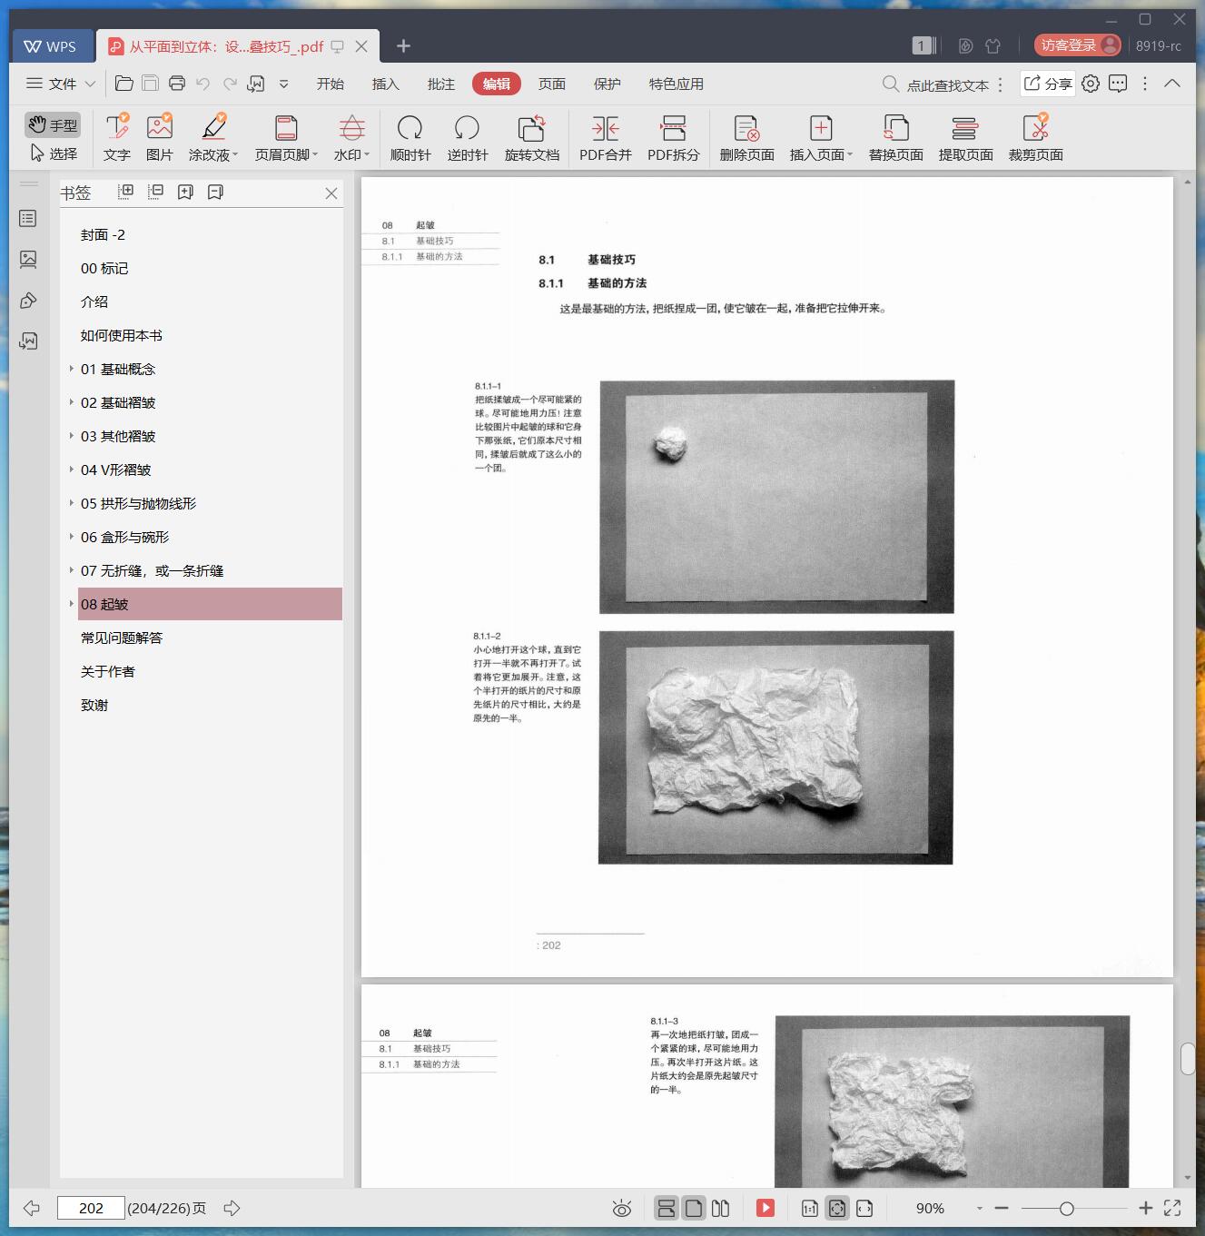The width and height of the screenshot is (1205, 1236).
Task: Click the add bookmark icon in panel header
Action: click(185, 192)
